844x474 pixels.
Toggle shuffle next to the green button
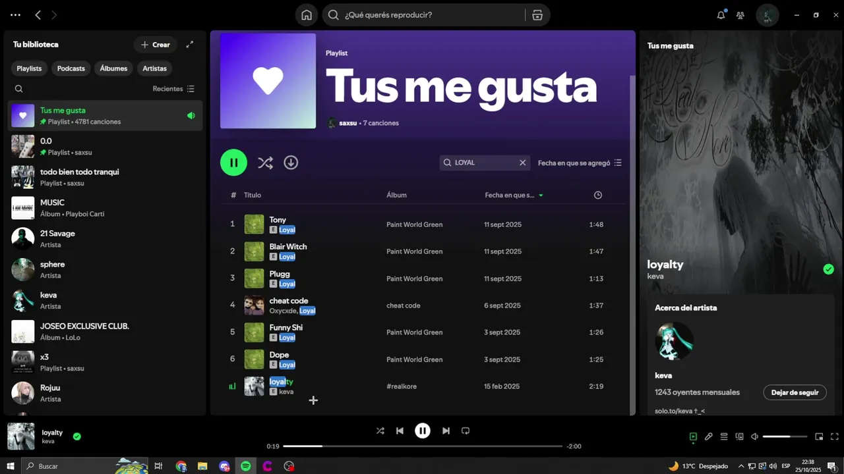click(x=265, y=163)
